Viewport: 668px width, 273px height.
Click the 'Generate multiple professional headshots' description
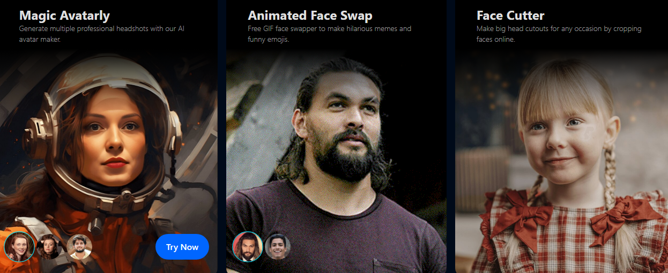click(102, 34)
